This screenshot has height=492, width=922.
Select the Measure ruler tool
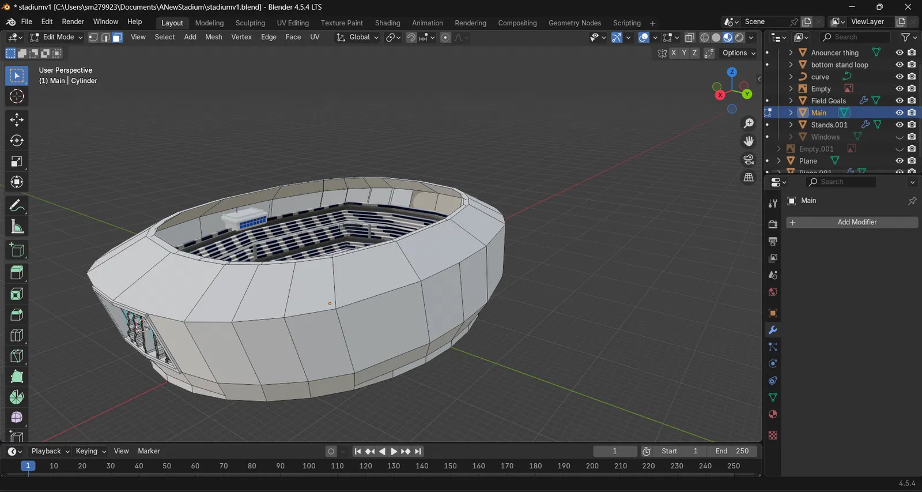pos(17,227)
